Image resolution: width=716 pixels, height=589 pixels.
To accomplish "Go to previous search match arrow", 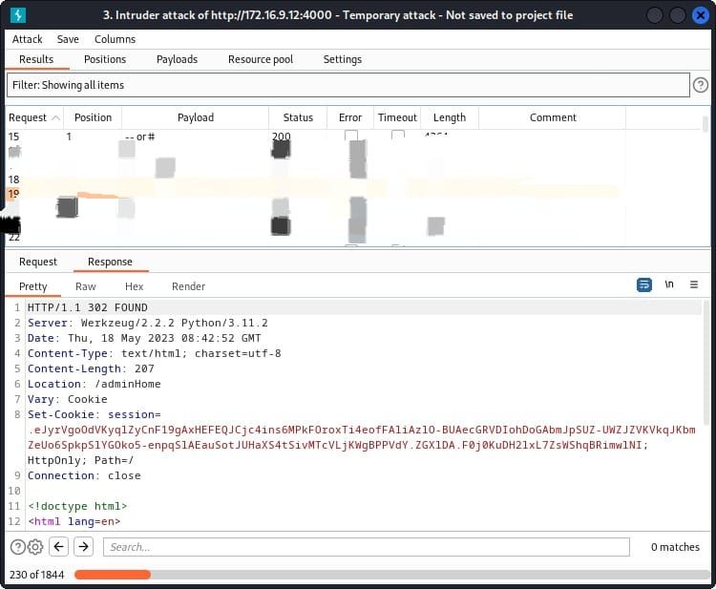I will (58, 547).
